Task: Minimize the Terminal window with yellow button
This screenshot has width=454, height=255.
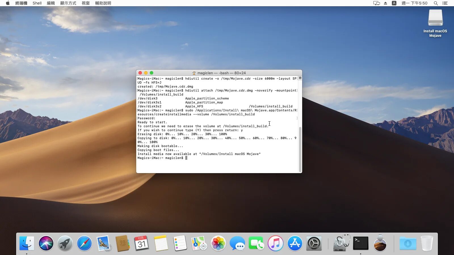Action: click(146, 73)
